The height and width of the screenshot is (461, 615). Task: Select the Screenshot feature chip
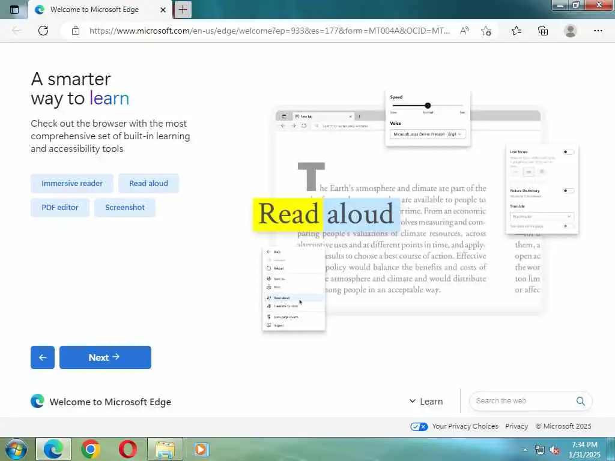pos(125,207)
